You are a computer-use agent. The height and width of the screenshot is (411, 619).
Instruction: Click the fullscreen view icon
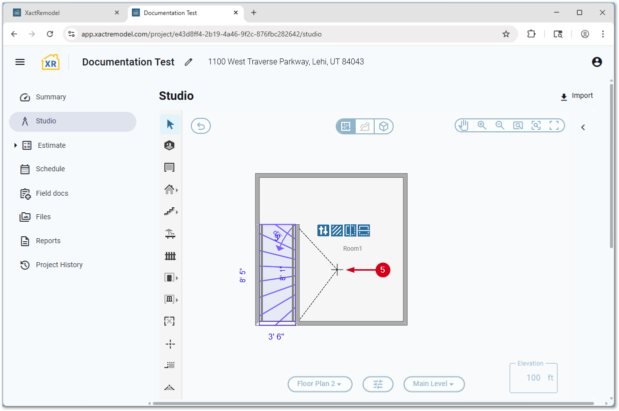[x=554, y=125]
